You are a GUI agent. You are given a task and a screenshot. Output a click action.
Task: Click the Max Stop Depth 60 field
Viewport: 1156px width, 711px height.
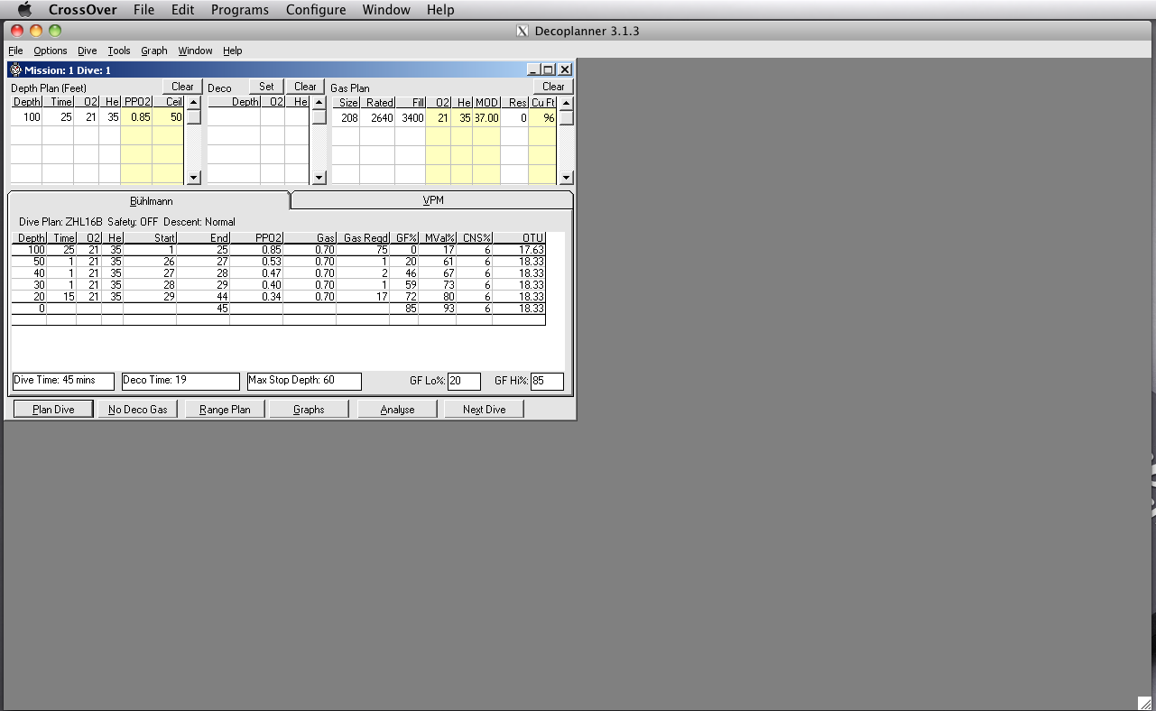tap(304, 381)
